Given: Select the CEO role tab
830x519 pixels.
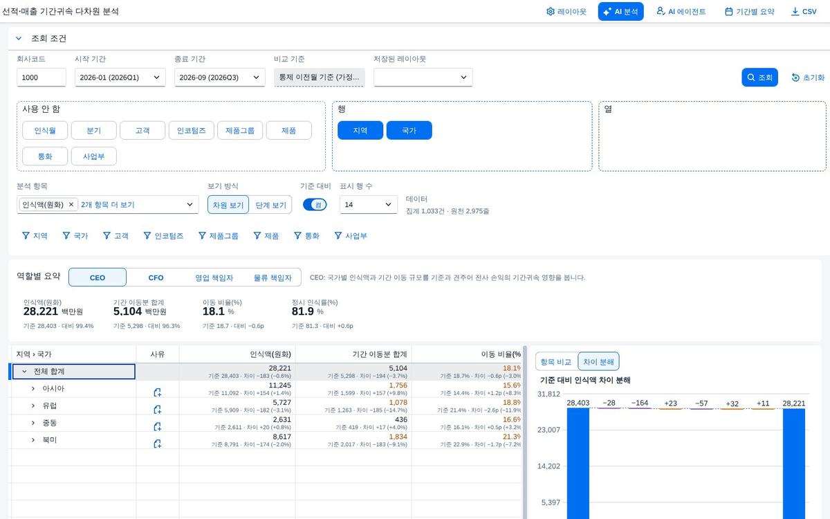Looking at the screenshot, I should click(98, 277).
